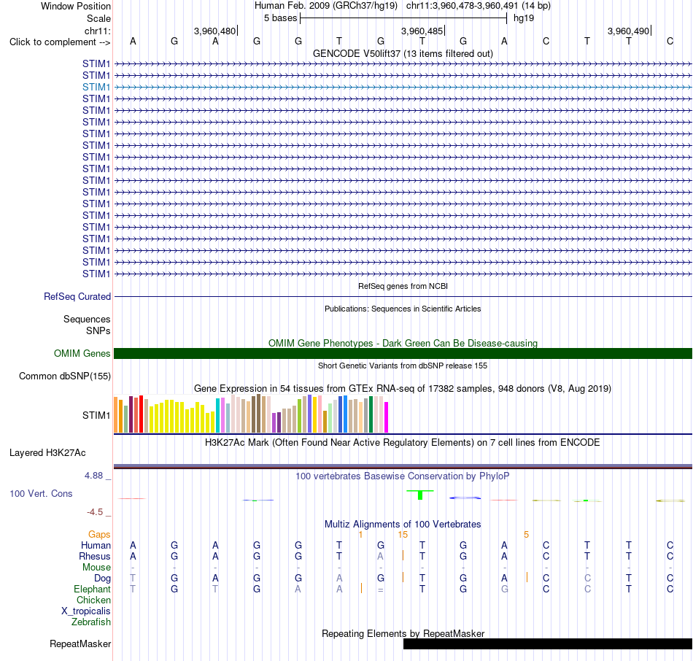This screenshot has height=661, width=693.
Task: Click the 'Common dbSNP(155)' track label
Action: tap(64, 376)
